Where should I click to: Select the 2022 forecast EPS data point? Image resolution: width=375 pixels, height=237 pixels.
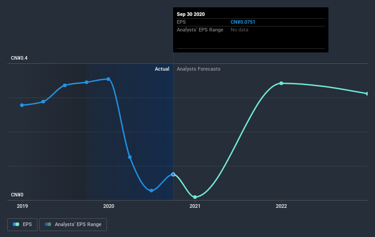point(281,83)
